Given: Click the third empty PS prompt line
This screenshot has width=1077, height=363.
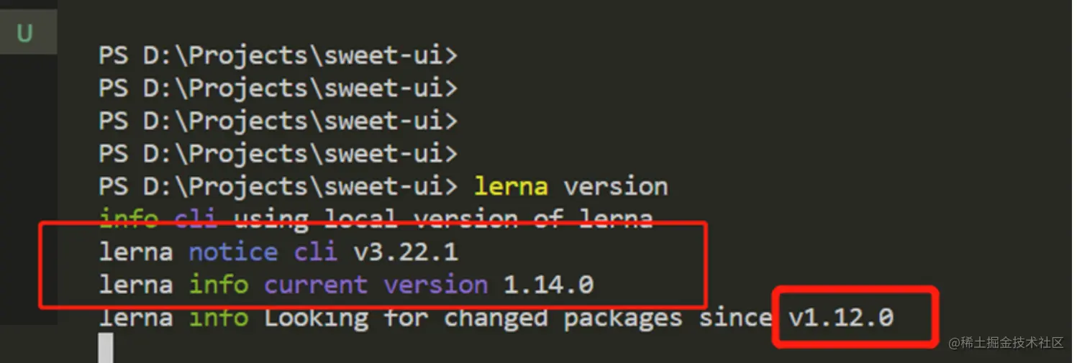Looking at the screenshot, I should [x=278, y=121].
